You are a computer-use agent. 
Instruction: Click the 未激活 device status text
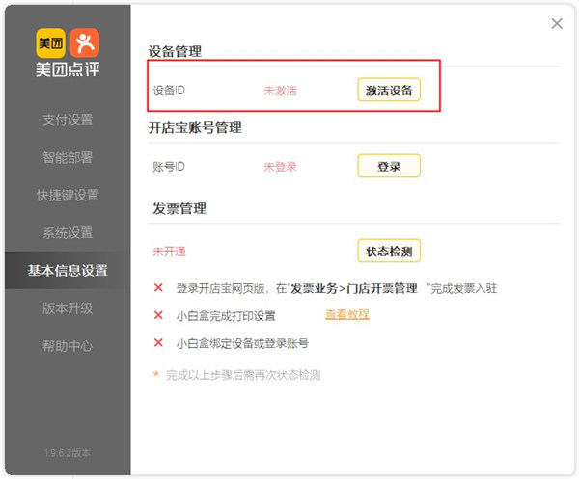click(280, 92)
